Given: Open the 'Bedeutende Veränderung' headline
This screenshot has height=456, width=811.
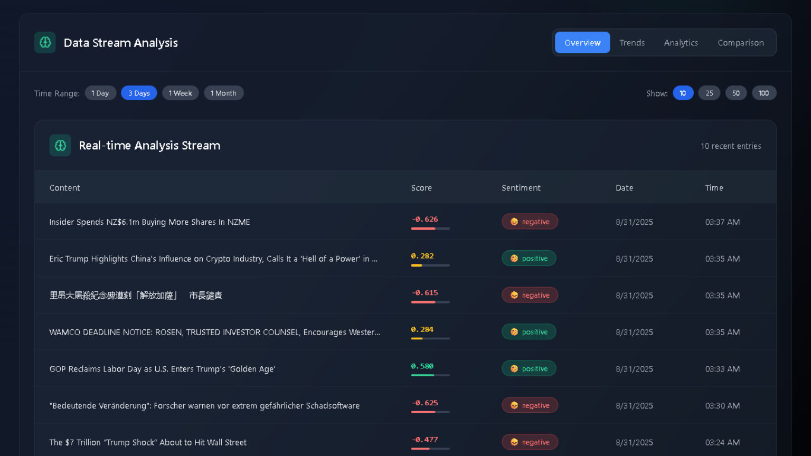Looking at the screenshot, I should pyautogui.click(x=204, y=405).
